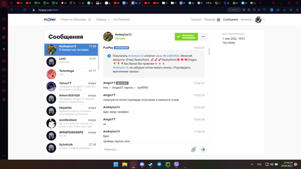Click the attach file paperclip icon
Screen dimensions: 301x169
tap(194, 149)
